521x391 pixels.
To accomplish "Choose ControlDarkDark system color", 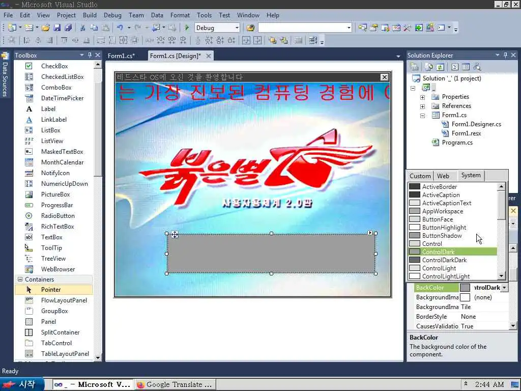I will coord(452,260).
